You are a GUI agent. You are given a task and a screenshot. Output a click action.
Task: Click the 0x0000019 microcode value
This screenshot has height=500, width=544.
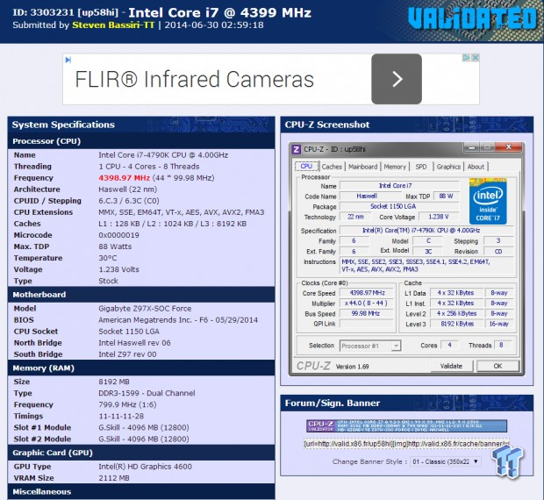click(x=118, y=235)
